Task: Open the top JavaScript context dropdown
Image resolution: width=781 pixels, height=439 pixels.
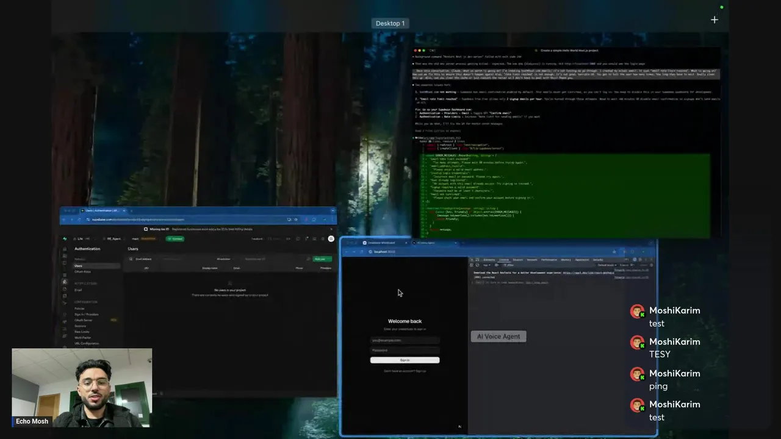Action: [x=487, y=265]
